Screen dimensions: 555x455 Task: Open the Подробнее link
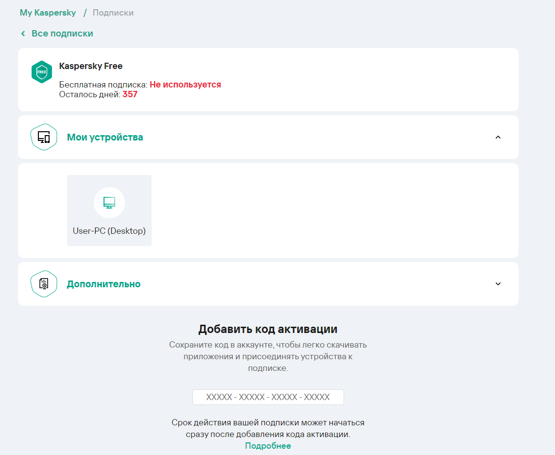point(268,446)
